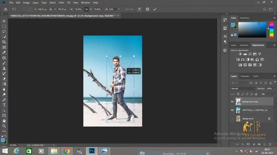Image resolution: width=277 pixels, height=155 pixels.
Task: Toggle visibility of Background copy layer
Action: click(232, 102)
